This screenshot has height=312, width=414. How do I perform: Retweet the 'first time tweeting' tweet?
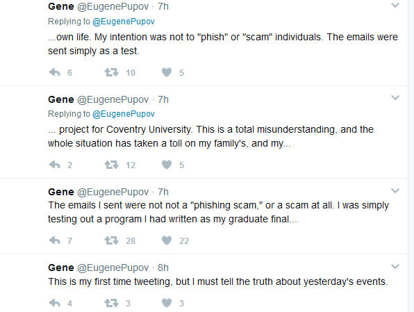click(x=111, y=303)
